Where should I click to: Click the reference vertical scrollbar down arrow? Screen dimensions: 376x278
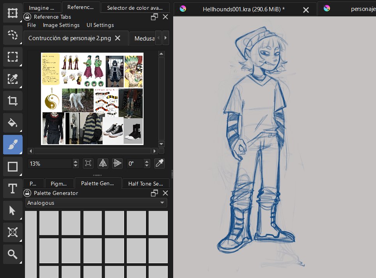[161, 144]
